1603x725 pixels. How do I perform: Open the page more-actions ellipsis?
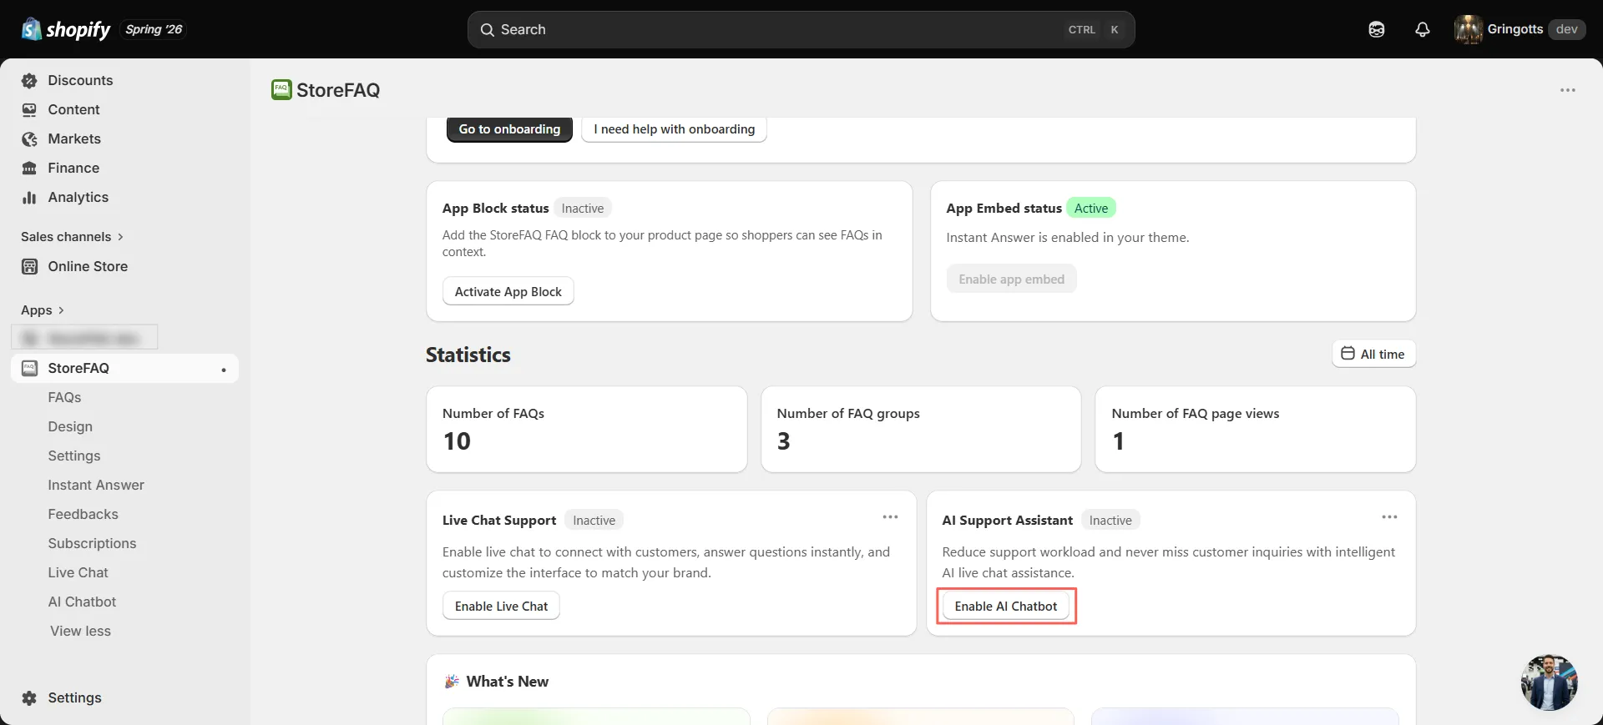(x=1568, y=90)
